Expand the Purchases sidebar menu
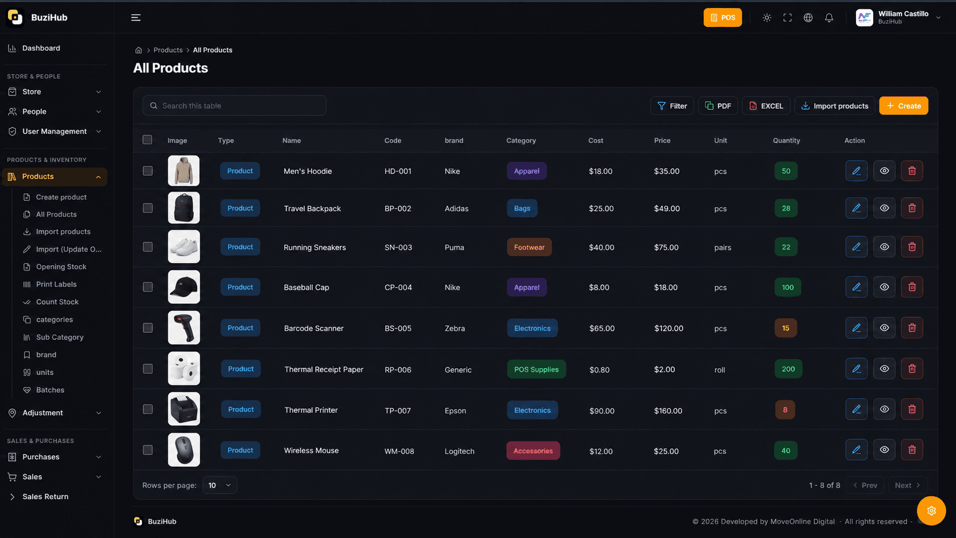 [54, 457]
